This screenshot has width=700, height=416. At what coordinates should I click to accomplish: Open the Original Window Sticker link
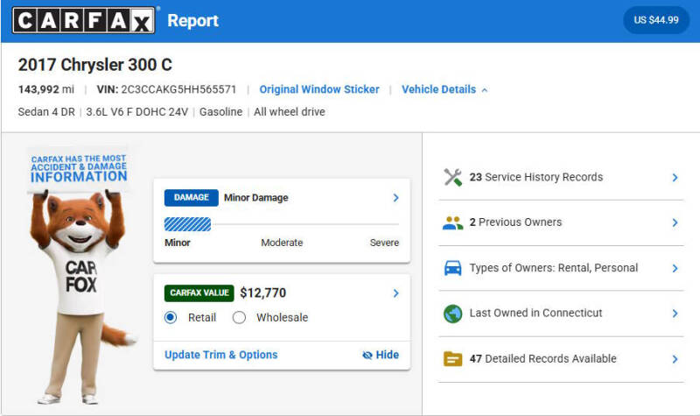[319, 89]
